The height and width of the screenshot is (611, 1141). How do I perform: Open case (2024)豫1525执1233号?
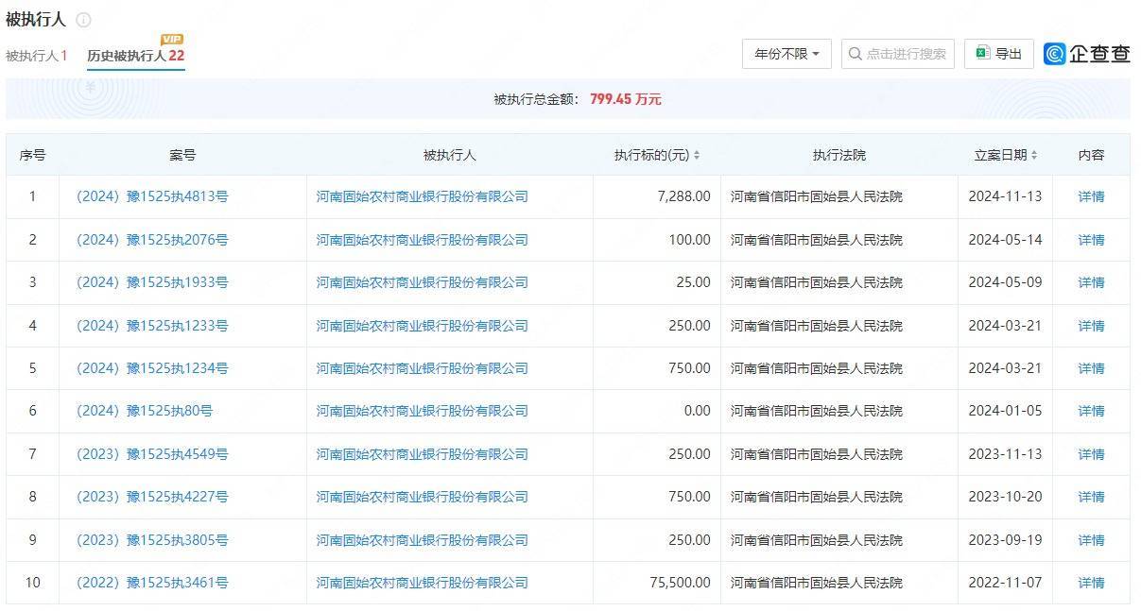click(152, 326)
